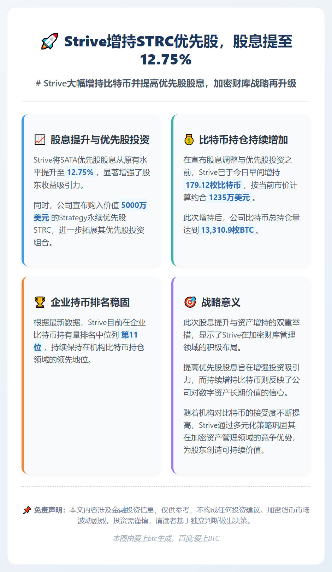This screenshot has height=572, width=332.
Task: Click the paragraph starting 随着机构对比特币的接受度
Action: tap(242, 431)
